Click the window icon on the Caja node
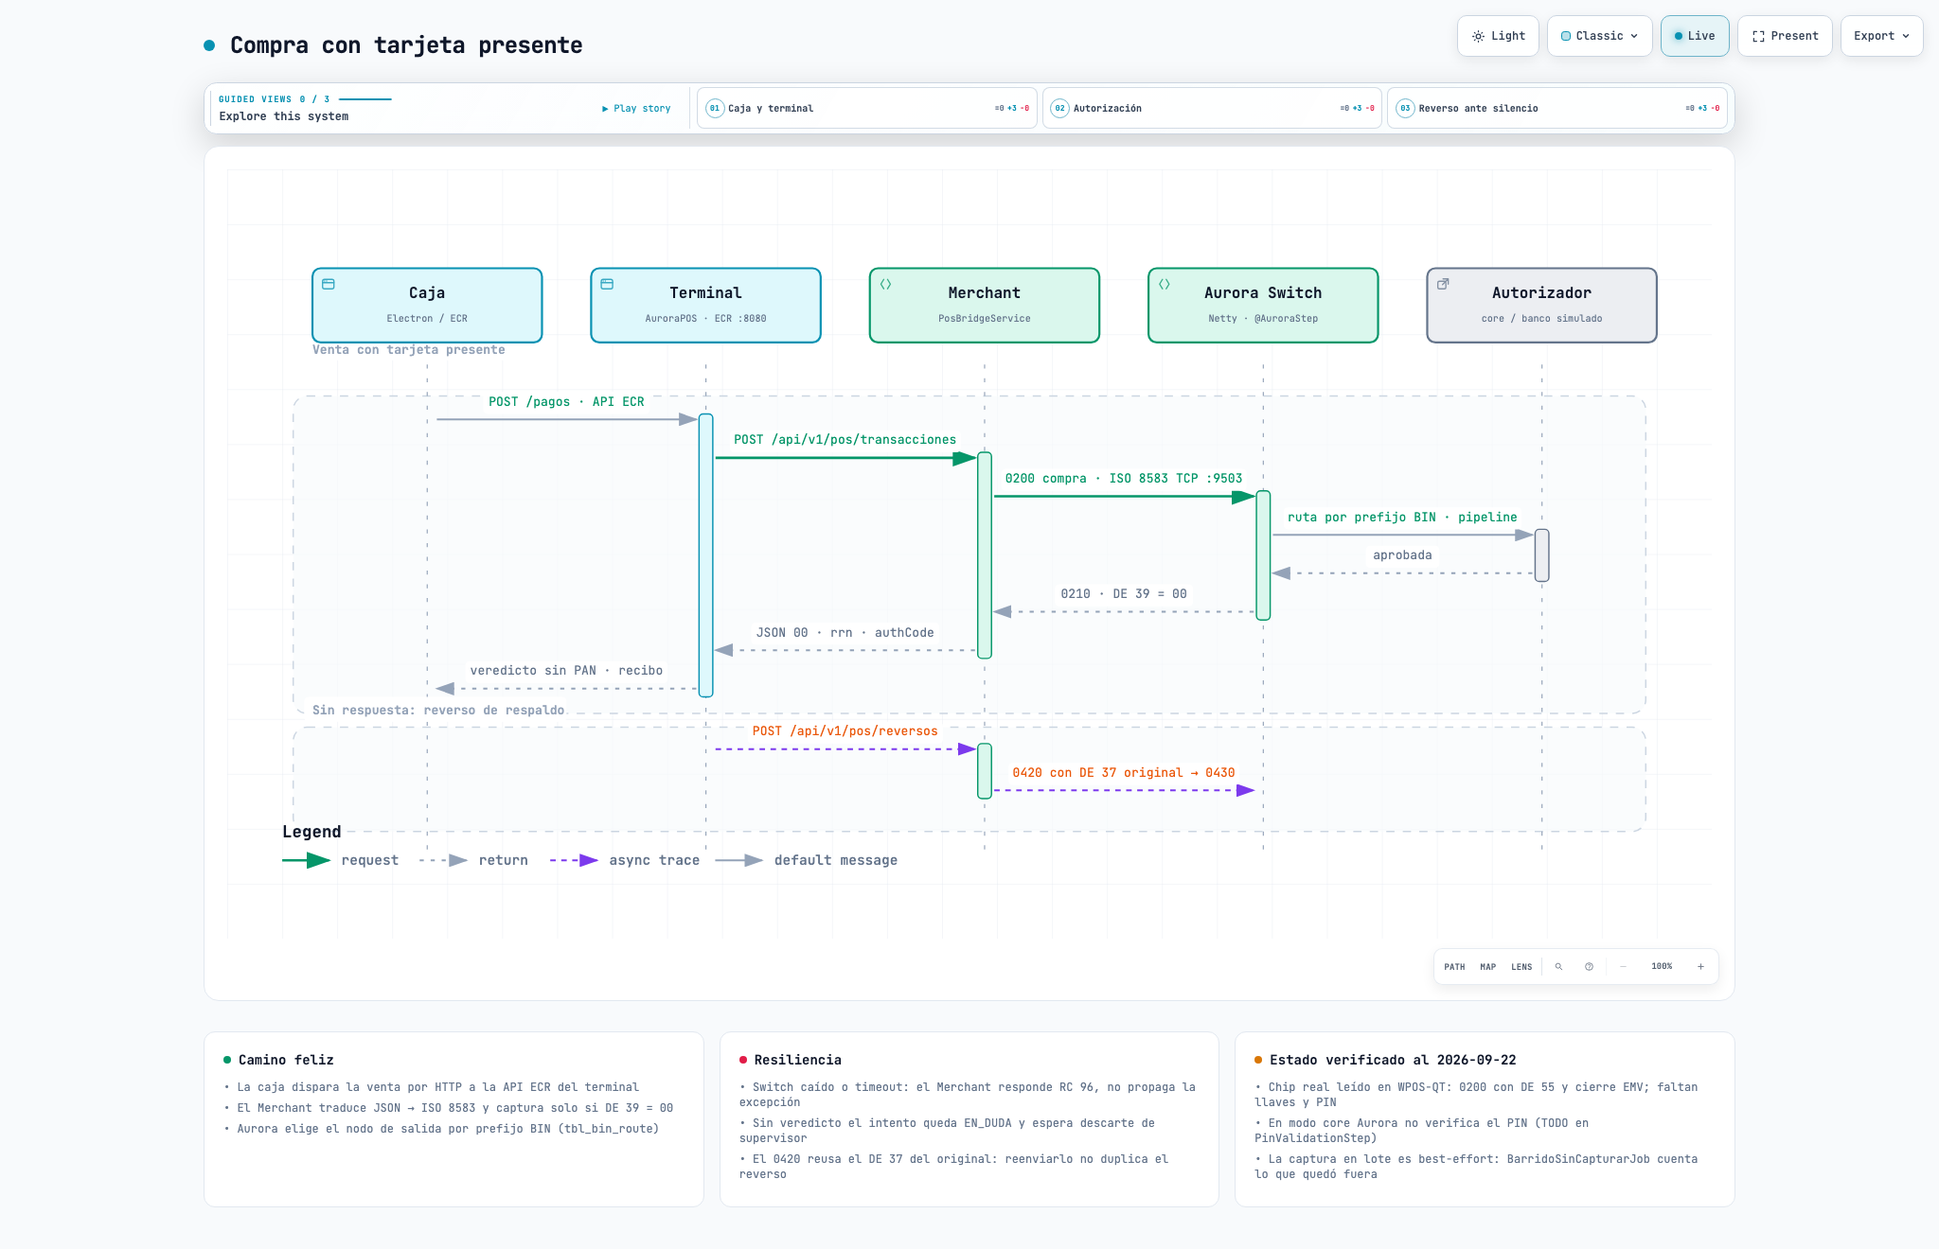Image resolution: width=1939 pixels, height=1249 pixels. click(329, 284)
